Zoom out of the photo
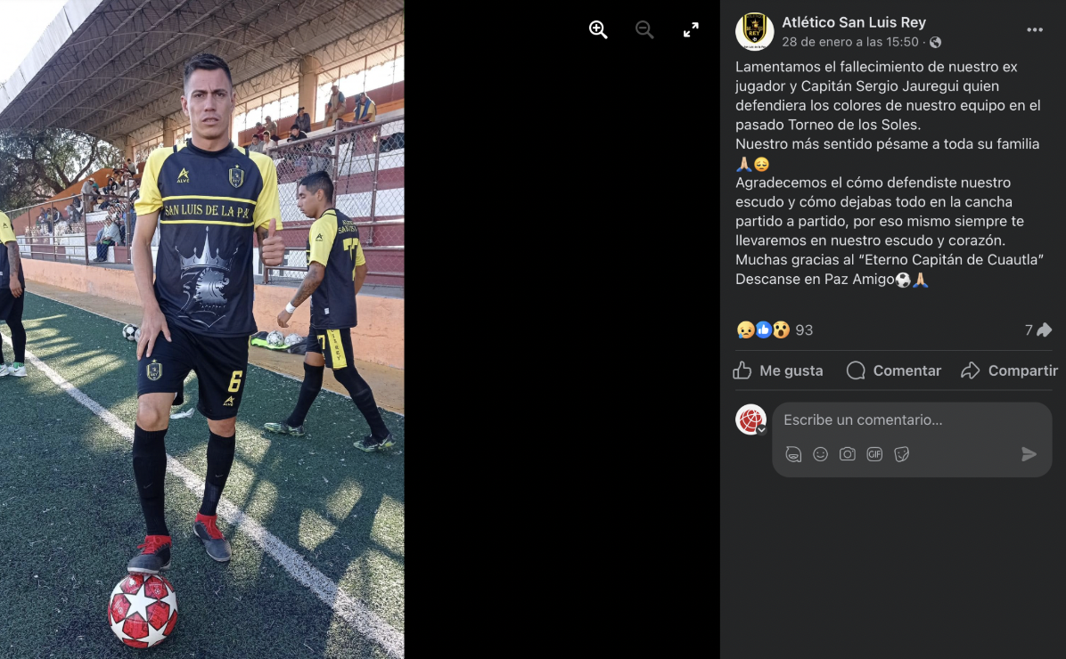The image size is (1066, 659). pyautogui.click(x=644, y=30)
